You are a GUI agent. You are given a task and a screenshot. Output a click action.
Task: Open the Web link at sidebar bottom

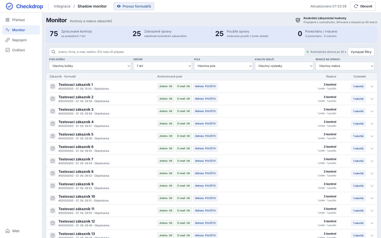click(21, 231)
